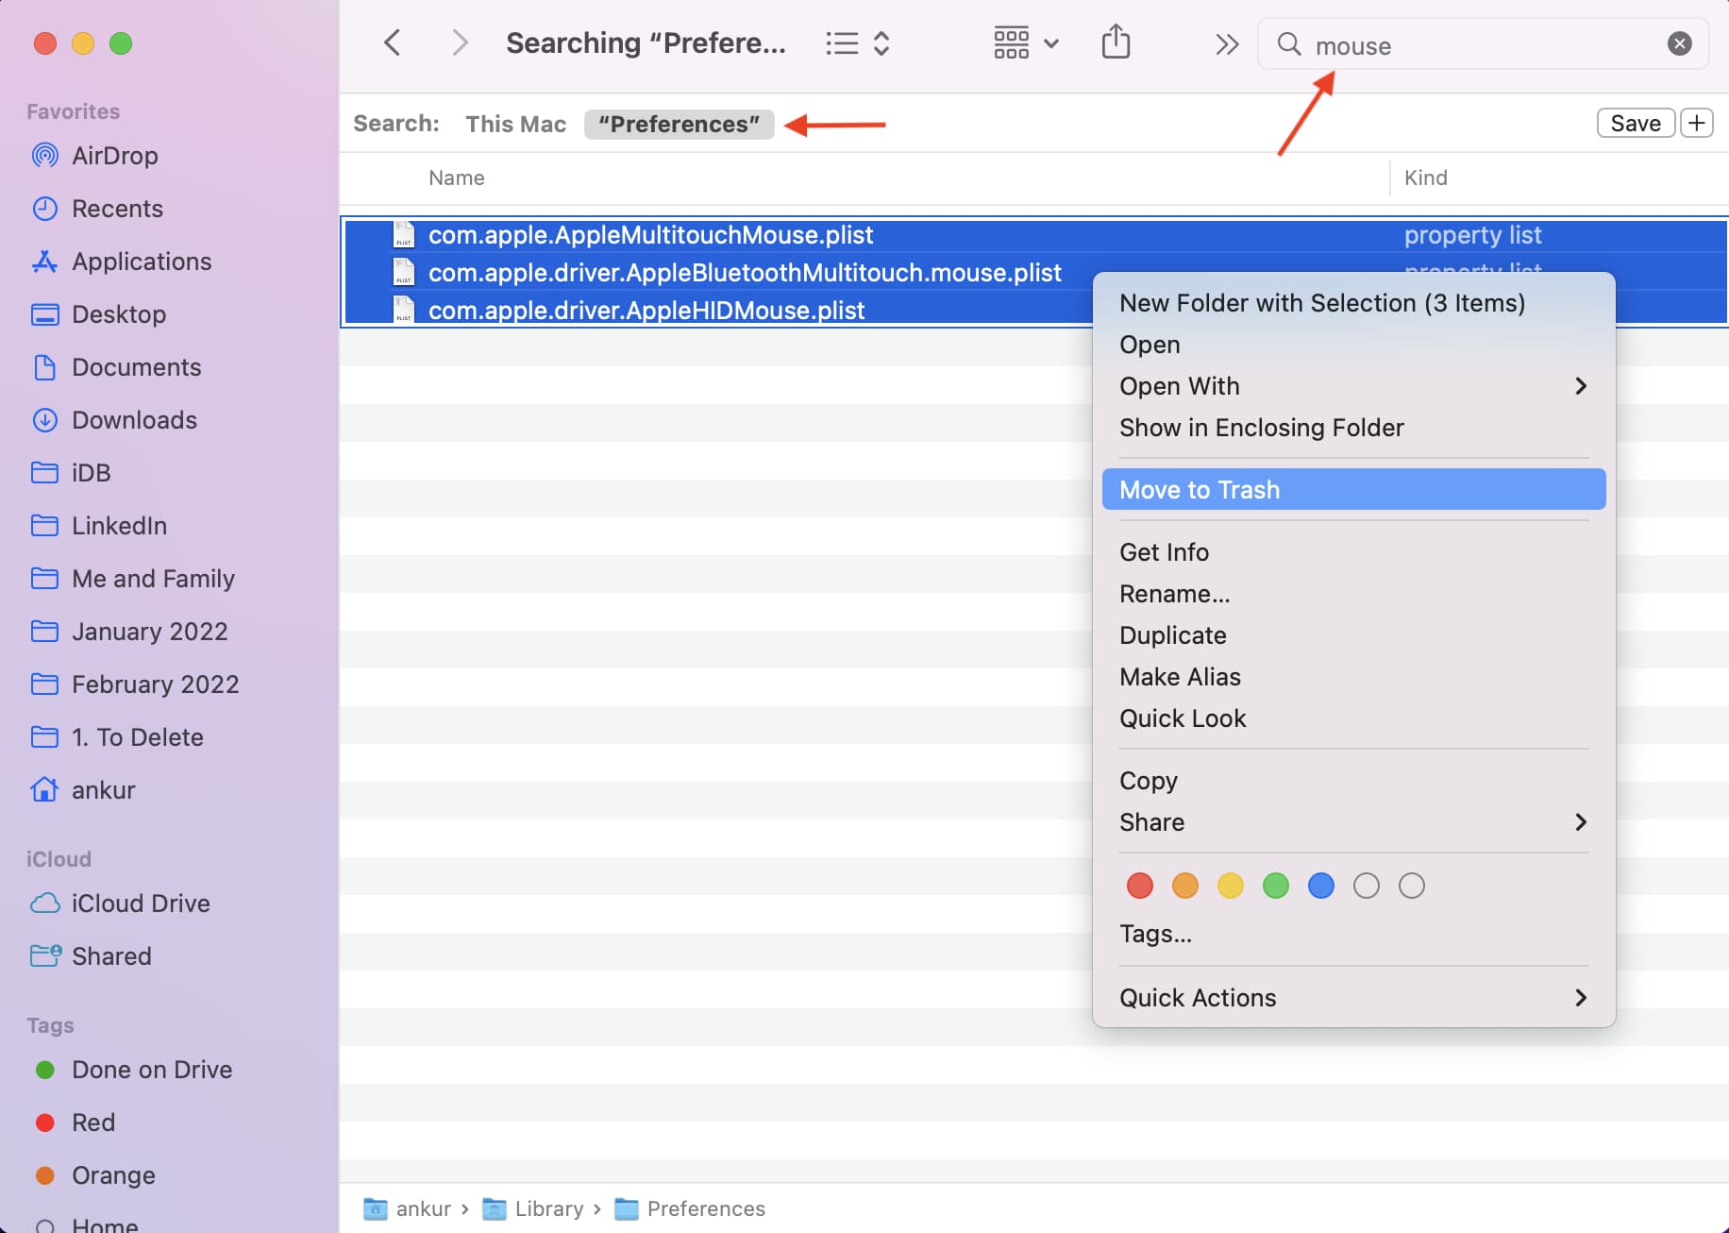Click the AppleBluetoothMultitouch plist file icon
The height and width of the screenshot is (1233, 1729).
[404, 272]
